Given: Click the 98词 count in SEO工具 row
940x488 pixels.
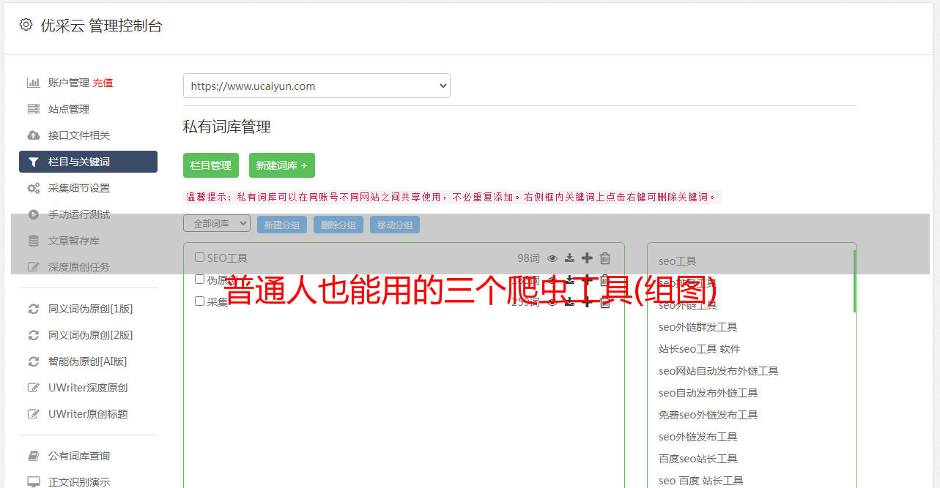Looking at the screenshot, I should tap(528, 258).
